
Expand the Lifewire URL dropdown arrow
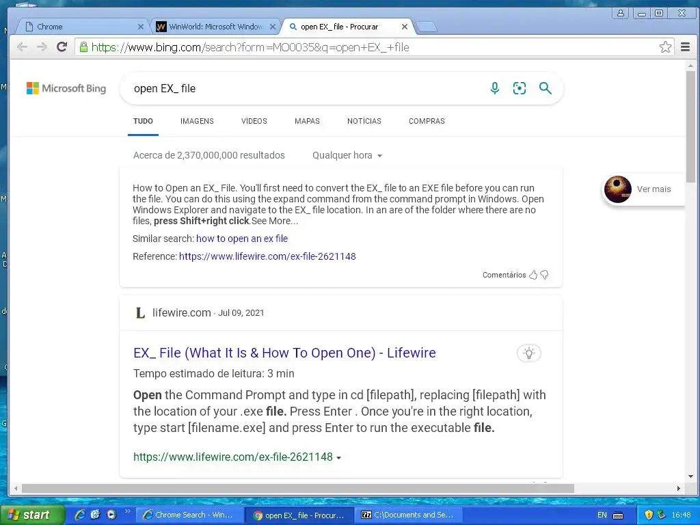pyautogui.click(x=339, y=458)
